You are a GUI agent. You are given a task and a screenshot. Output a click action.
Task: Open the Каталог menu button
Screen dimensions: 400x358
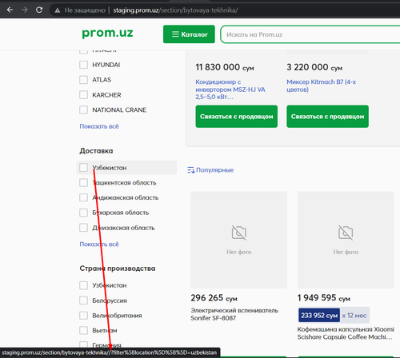tap(189, 34)
